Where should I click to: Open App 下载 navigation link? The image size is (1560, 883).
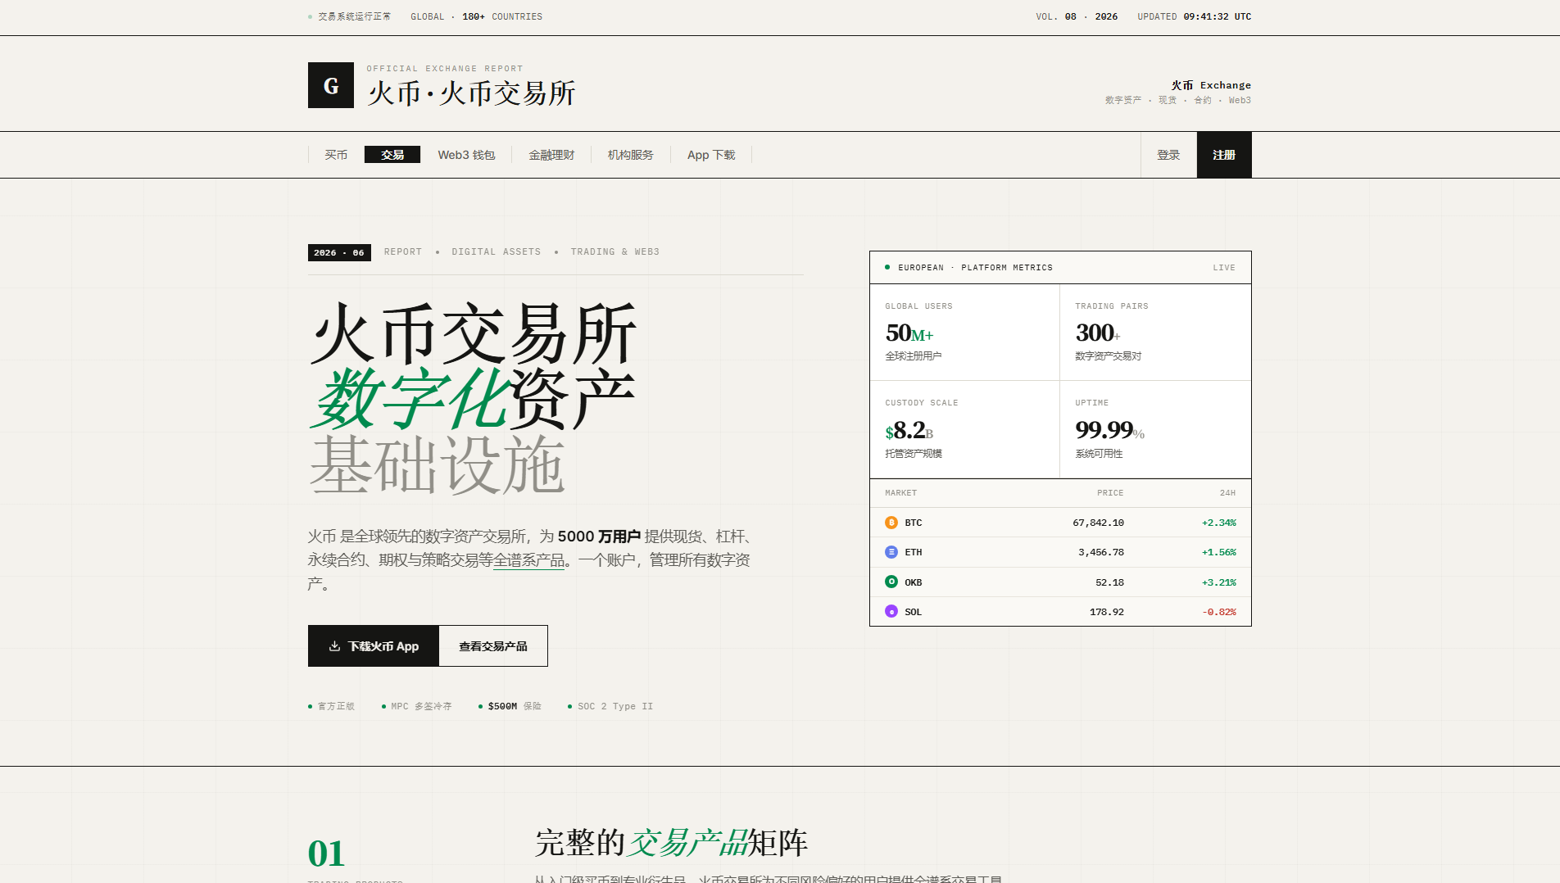tap(711, 155)
